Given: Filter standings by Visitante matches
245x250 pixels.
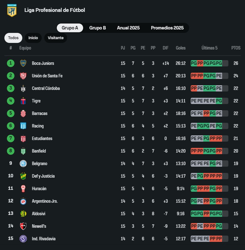Looking at the screenshot, I should (x=56, y=38).
